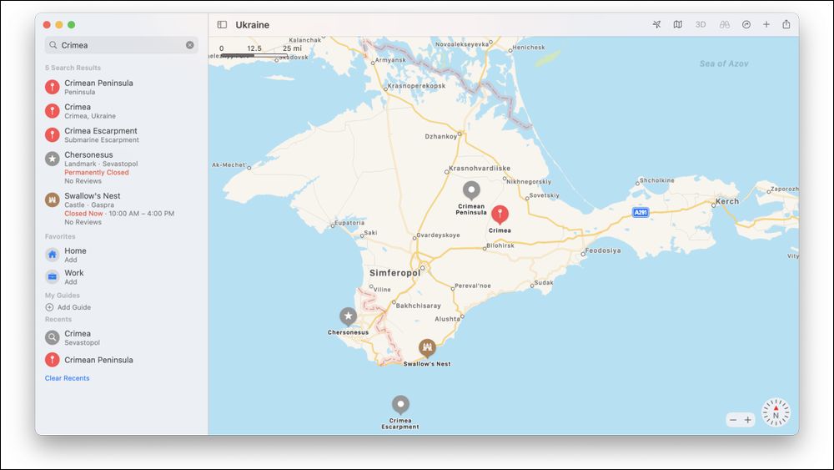Click the A291 highway shield

click(641, 212)
